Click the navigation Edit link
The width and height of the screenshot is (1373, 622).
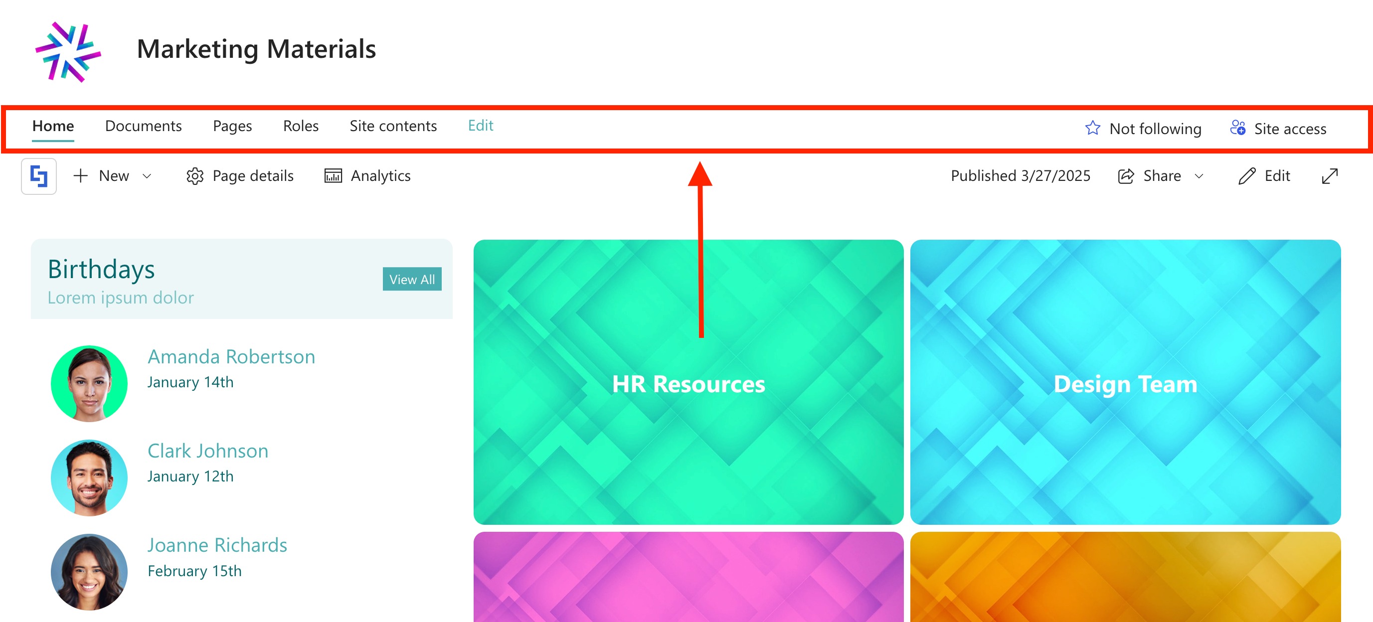tap(480, 126)
